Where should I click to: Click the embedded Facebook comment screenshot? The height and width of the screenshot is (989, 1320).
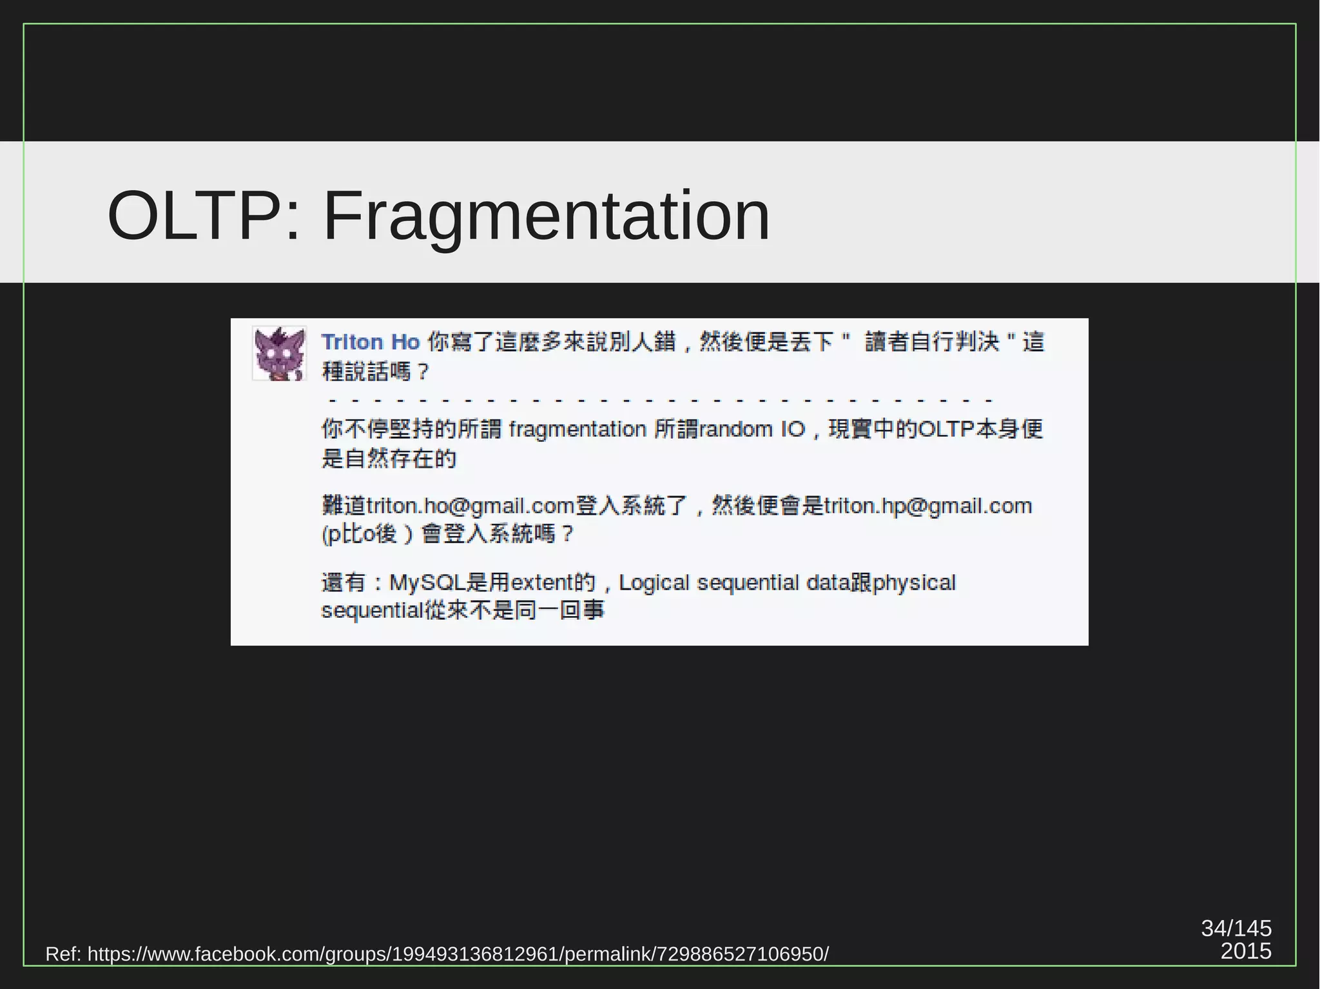(659, 482)
